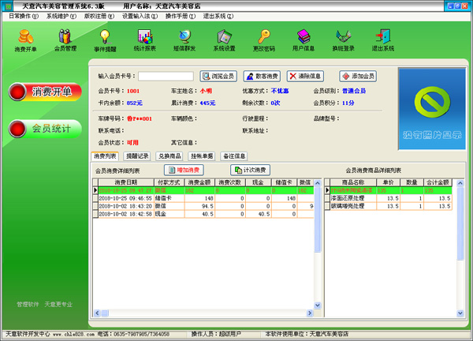This screenshot has width=473, height=341.
Task: Switch to the 提醒记录 tab
Action: [139, 156]
